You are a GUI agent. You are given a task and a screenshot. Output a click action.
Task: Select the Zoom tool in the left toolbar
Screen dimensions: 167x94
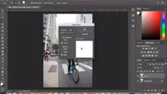point(3,75)
